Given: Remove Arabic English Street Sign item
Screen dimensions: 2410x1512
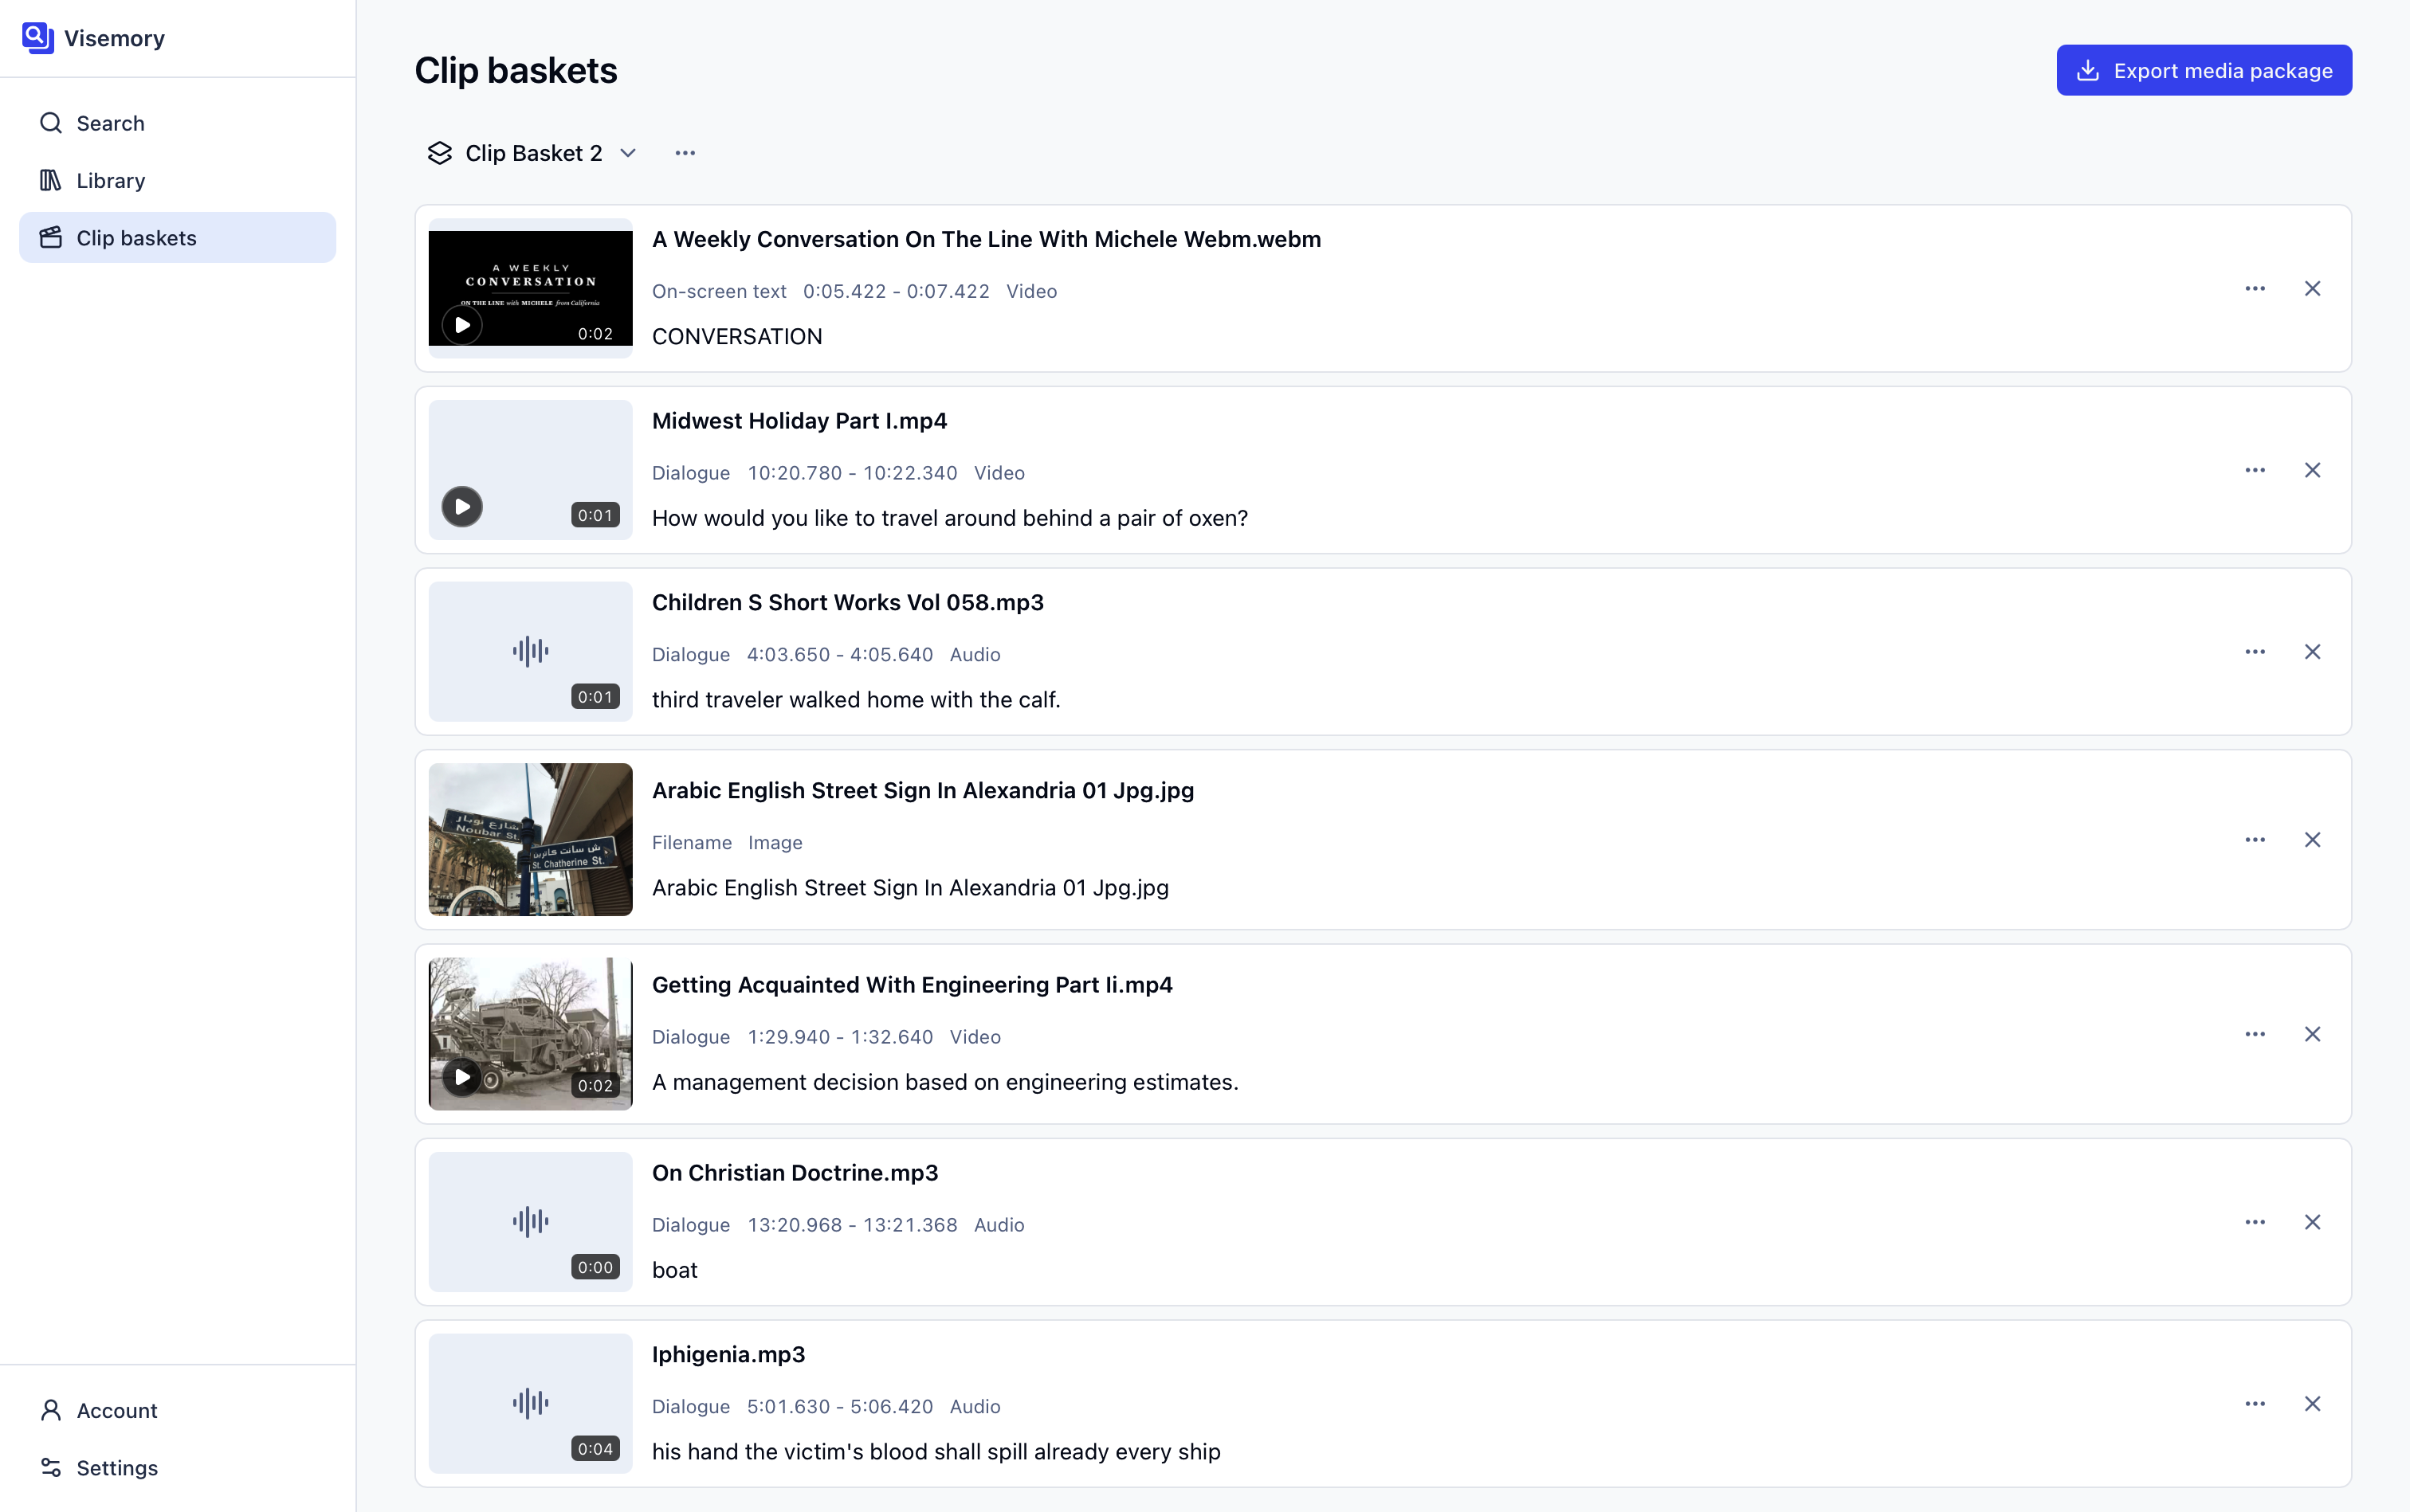Looking at the screenshot, I should click(x=2312, y=840).
